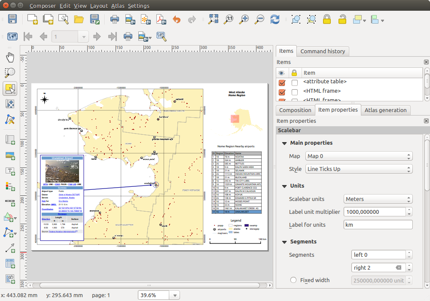Click the Undo icon in the toolbar

[177, 19]
